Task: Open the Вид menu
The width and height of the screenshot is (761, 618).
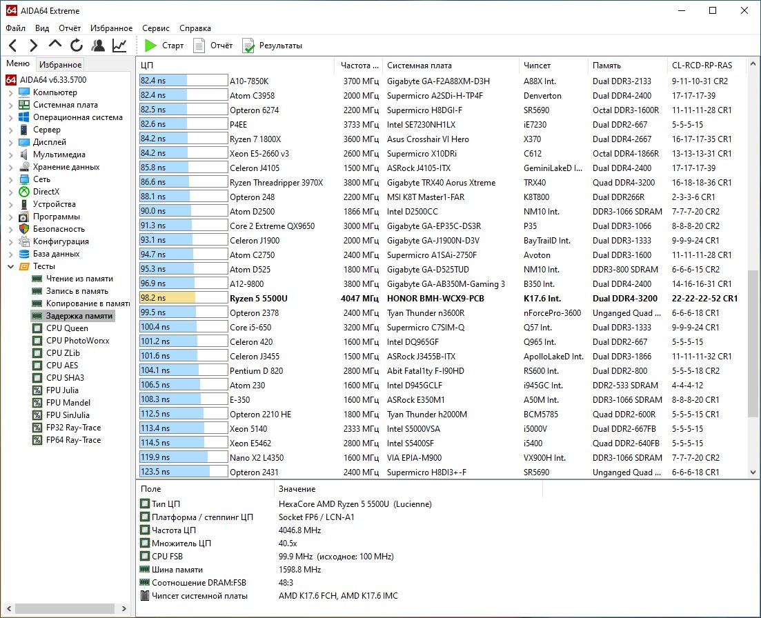Action: tap(41, 28)
